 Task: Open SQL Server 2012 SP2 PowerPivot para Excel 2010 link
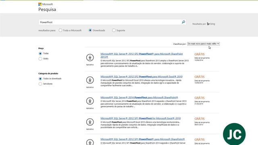click(x=141, y=77)
